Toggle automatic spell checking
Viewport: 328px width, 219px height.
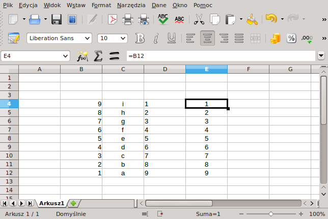(x=179, y=19)
